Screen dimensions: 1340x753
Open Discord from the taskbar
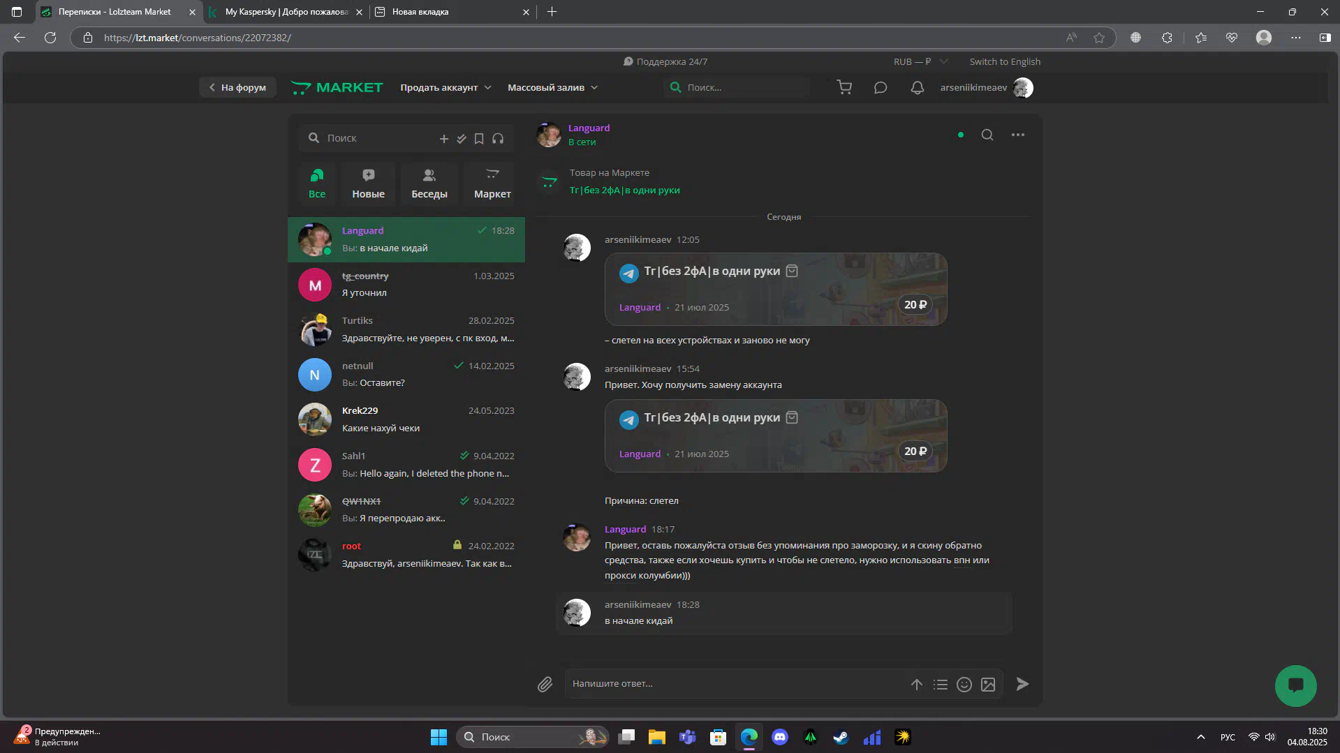pyautogui.click(x=780, y=737)
